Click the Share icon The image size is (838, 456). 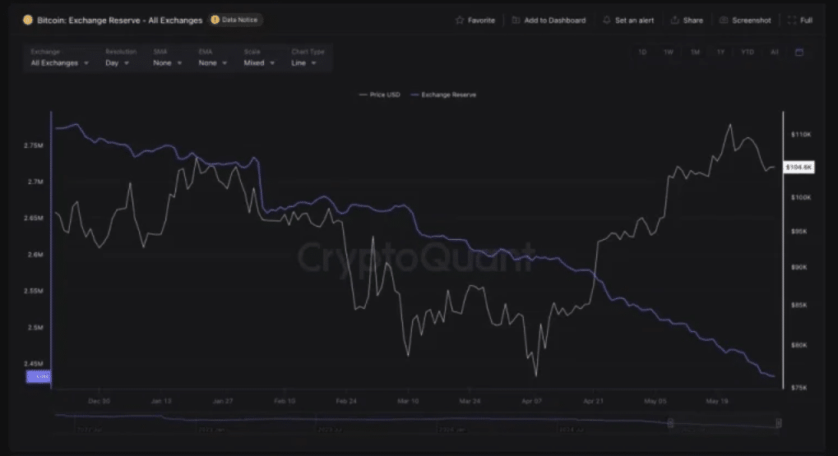tap(675, 21)
